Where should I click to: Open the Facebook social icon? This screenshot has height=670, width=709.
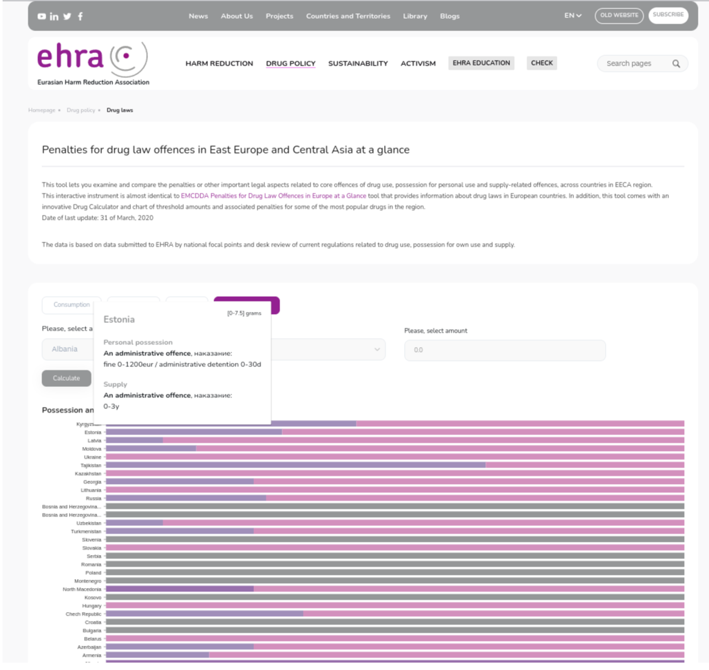(x=80, y=17)
